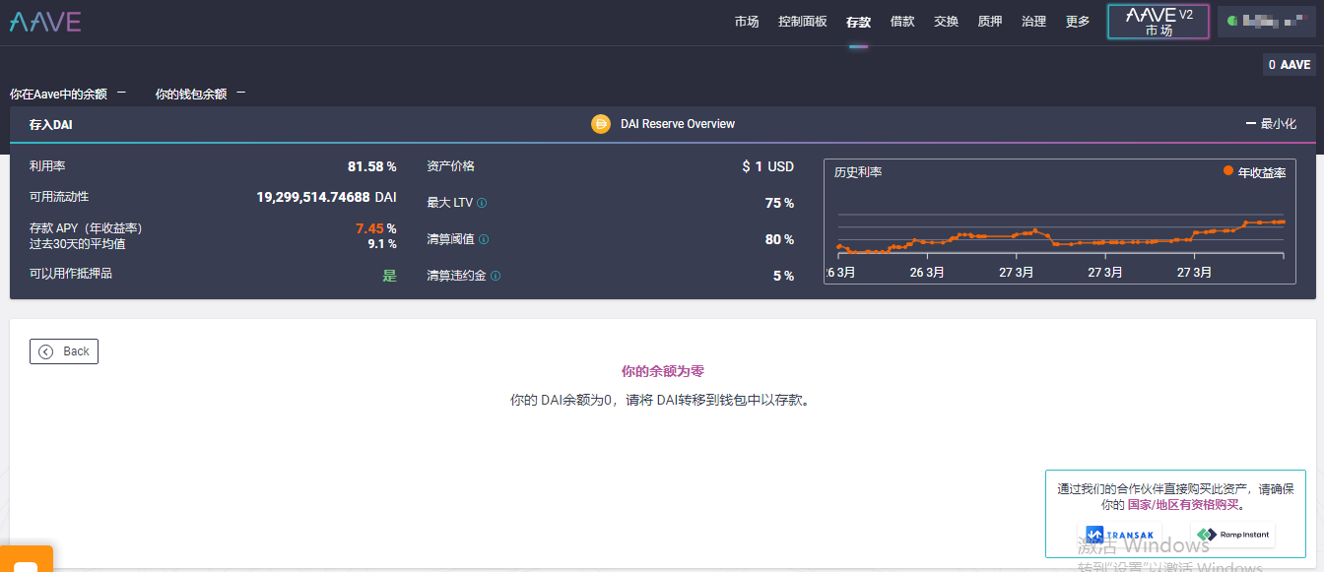Click the 81.58 % utilization value

(372, 166)
